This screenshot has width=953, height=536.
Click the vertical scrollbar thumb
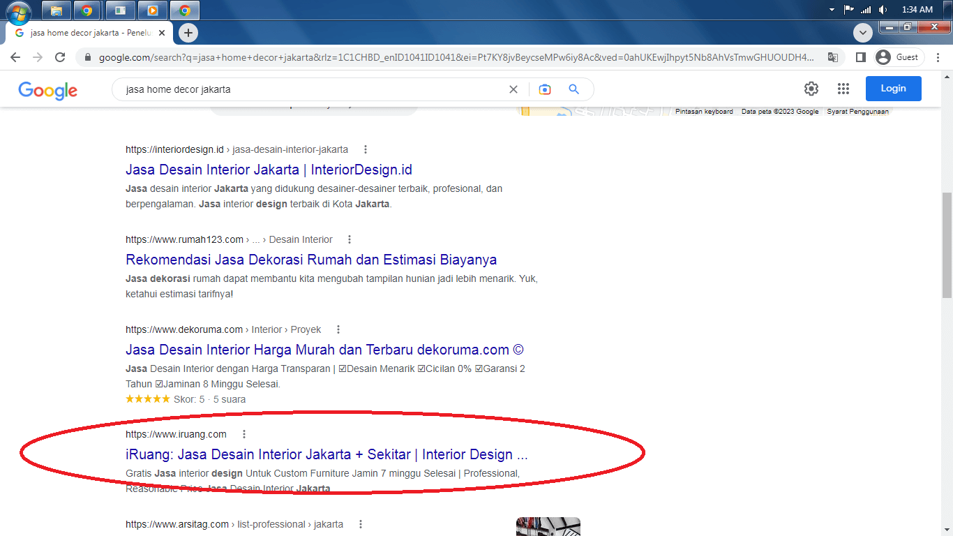click(x=947, y=244)
